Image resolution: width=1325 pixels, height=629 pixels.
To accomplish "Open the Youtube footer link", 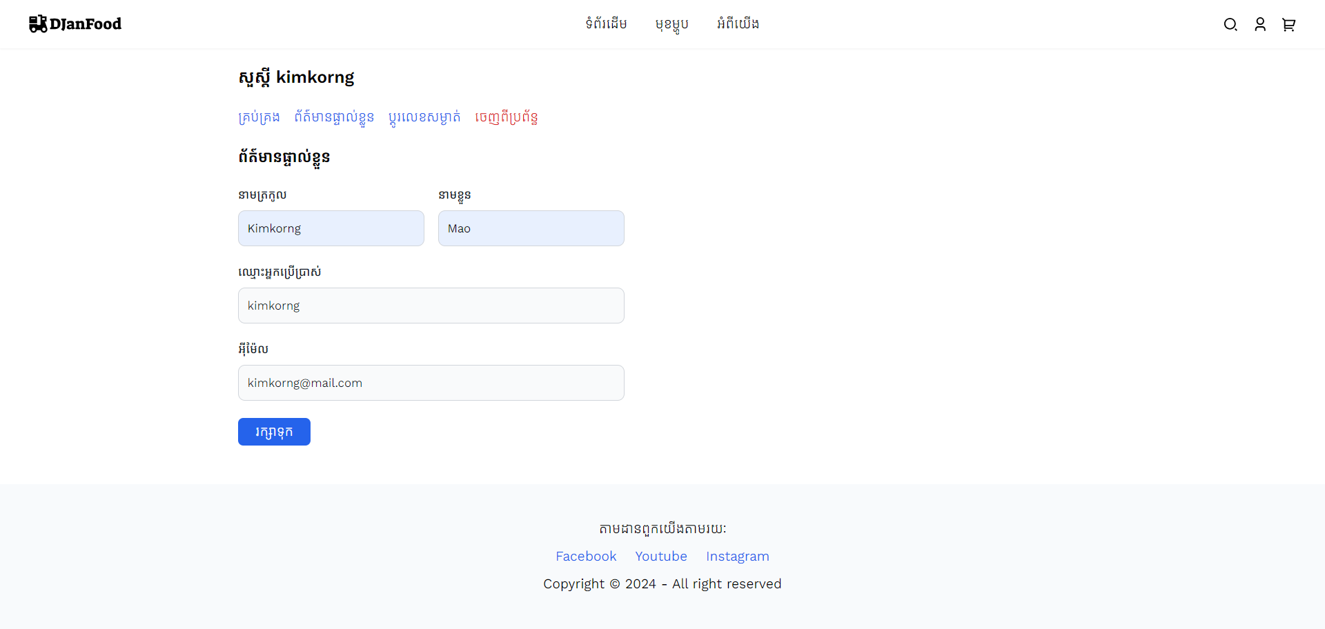I will pos(661,556).
